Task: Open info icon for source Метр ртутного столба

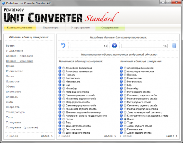Action: click(60, 102)
